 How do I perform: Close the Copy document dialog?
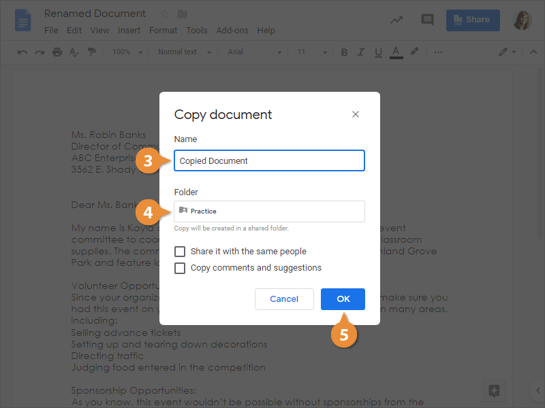[x=355, y=114]
